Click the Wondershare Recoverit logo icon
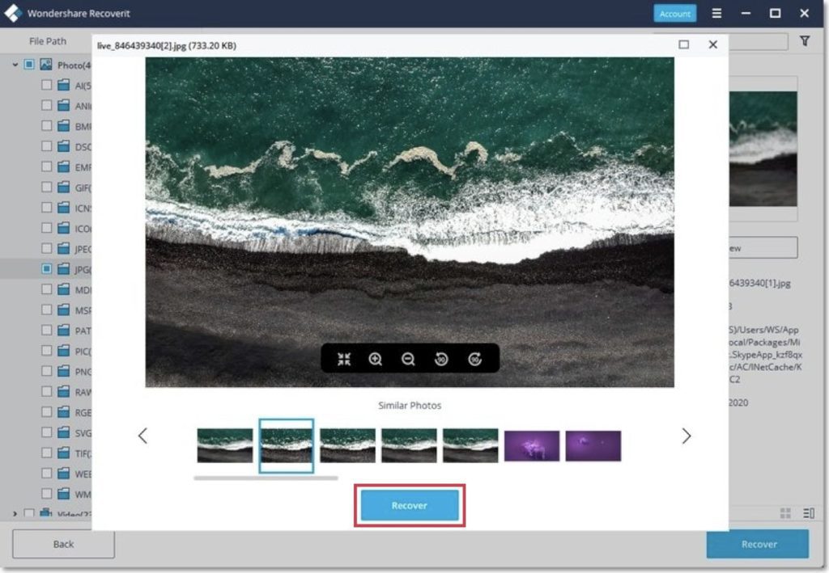The height and width of the screenshot is (573, 829). point(13,14)
